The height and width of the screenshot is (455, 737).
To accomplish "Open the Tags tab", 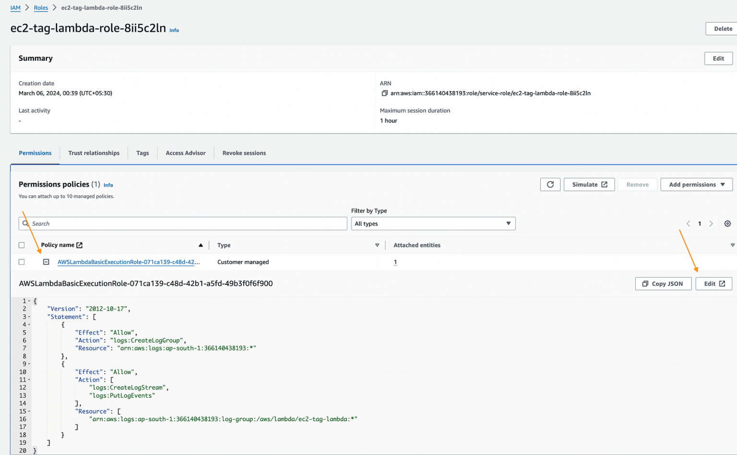I will pyautogui.click(x=143, y=153).
